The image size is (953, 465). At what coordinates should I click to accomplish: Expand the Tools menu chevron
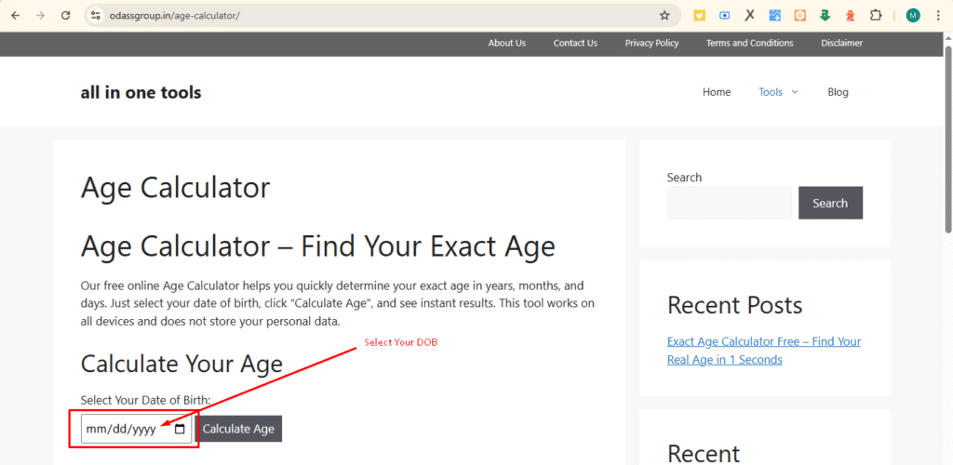point(795,92)
